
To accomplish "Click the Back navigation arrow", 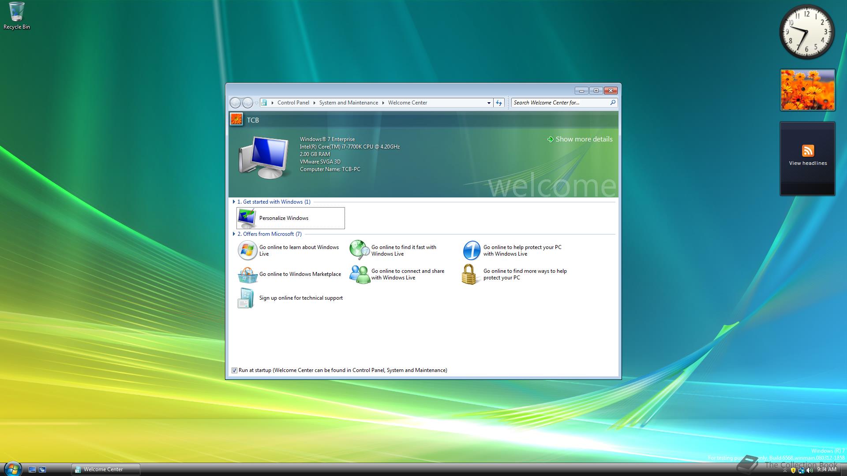I will click(x=235, y=103).
